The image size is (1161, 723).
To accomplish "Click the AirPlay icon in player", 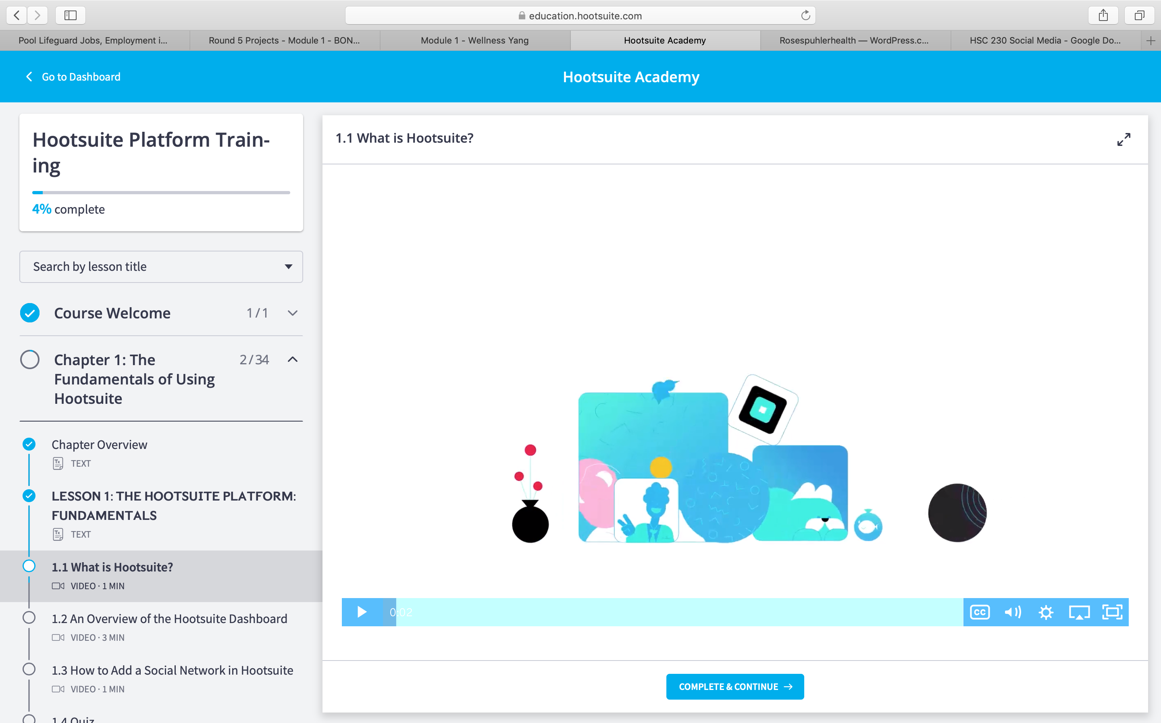I will coord(1079,612).
